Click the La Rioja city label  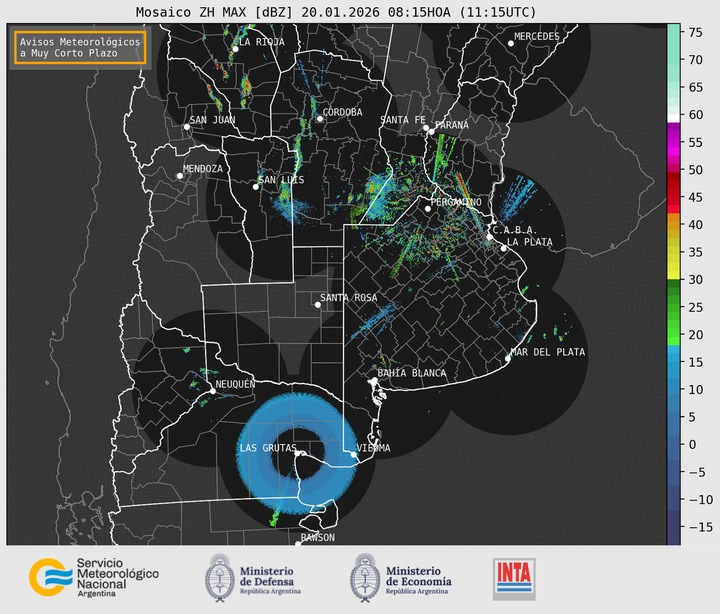click(x=261, y=42)
